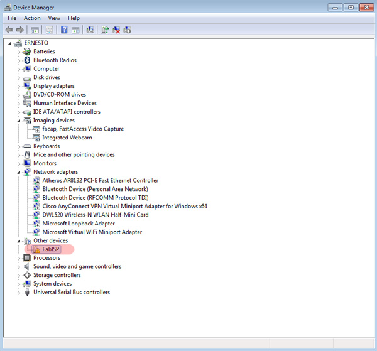Image resolution: width=377 pixels, height=351 pixels.
Task: Select the System devices label
Action: tap(52, 284)
